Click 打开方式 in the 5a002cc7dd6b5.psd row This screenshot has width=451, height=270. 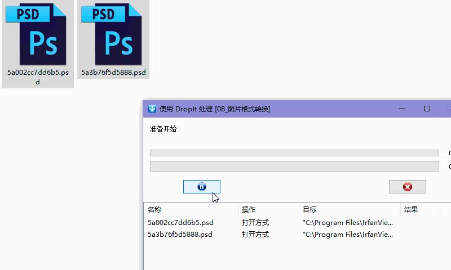[x=255, y=223]
